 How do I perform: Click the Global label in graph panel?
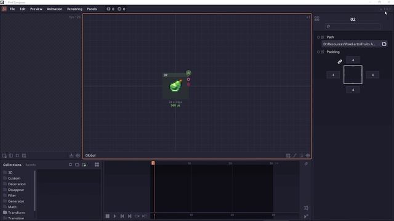(90, 155)
